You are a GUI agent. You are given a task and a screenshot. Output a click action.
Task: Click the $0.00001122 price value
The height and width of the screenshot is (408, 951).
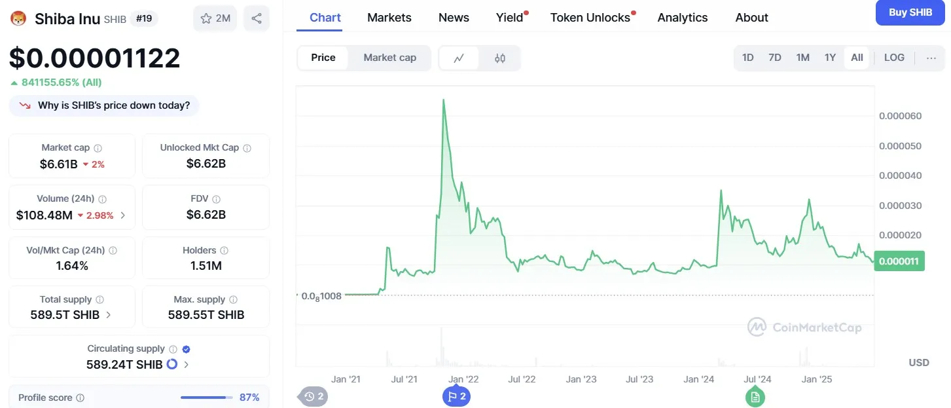tap(95, 58)
